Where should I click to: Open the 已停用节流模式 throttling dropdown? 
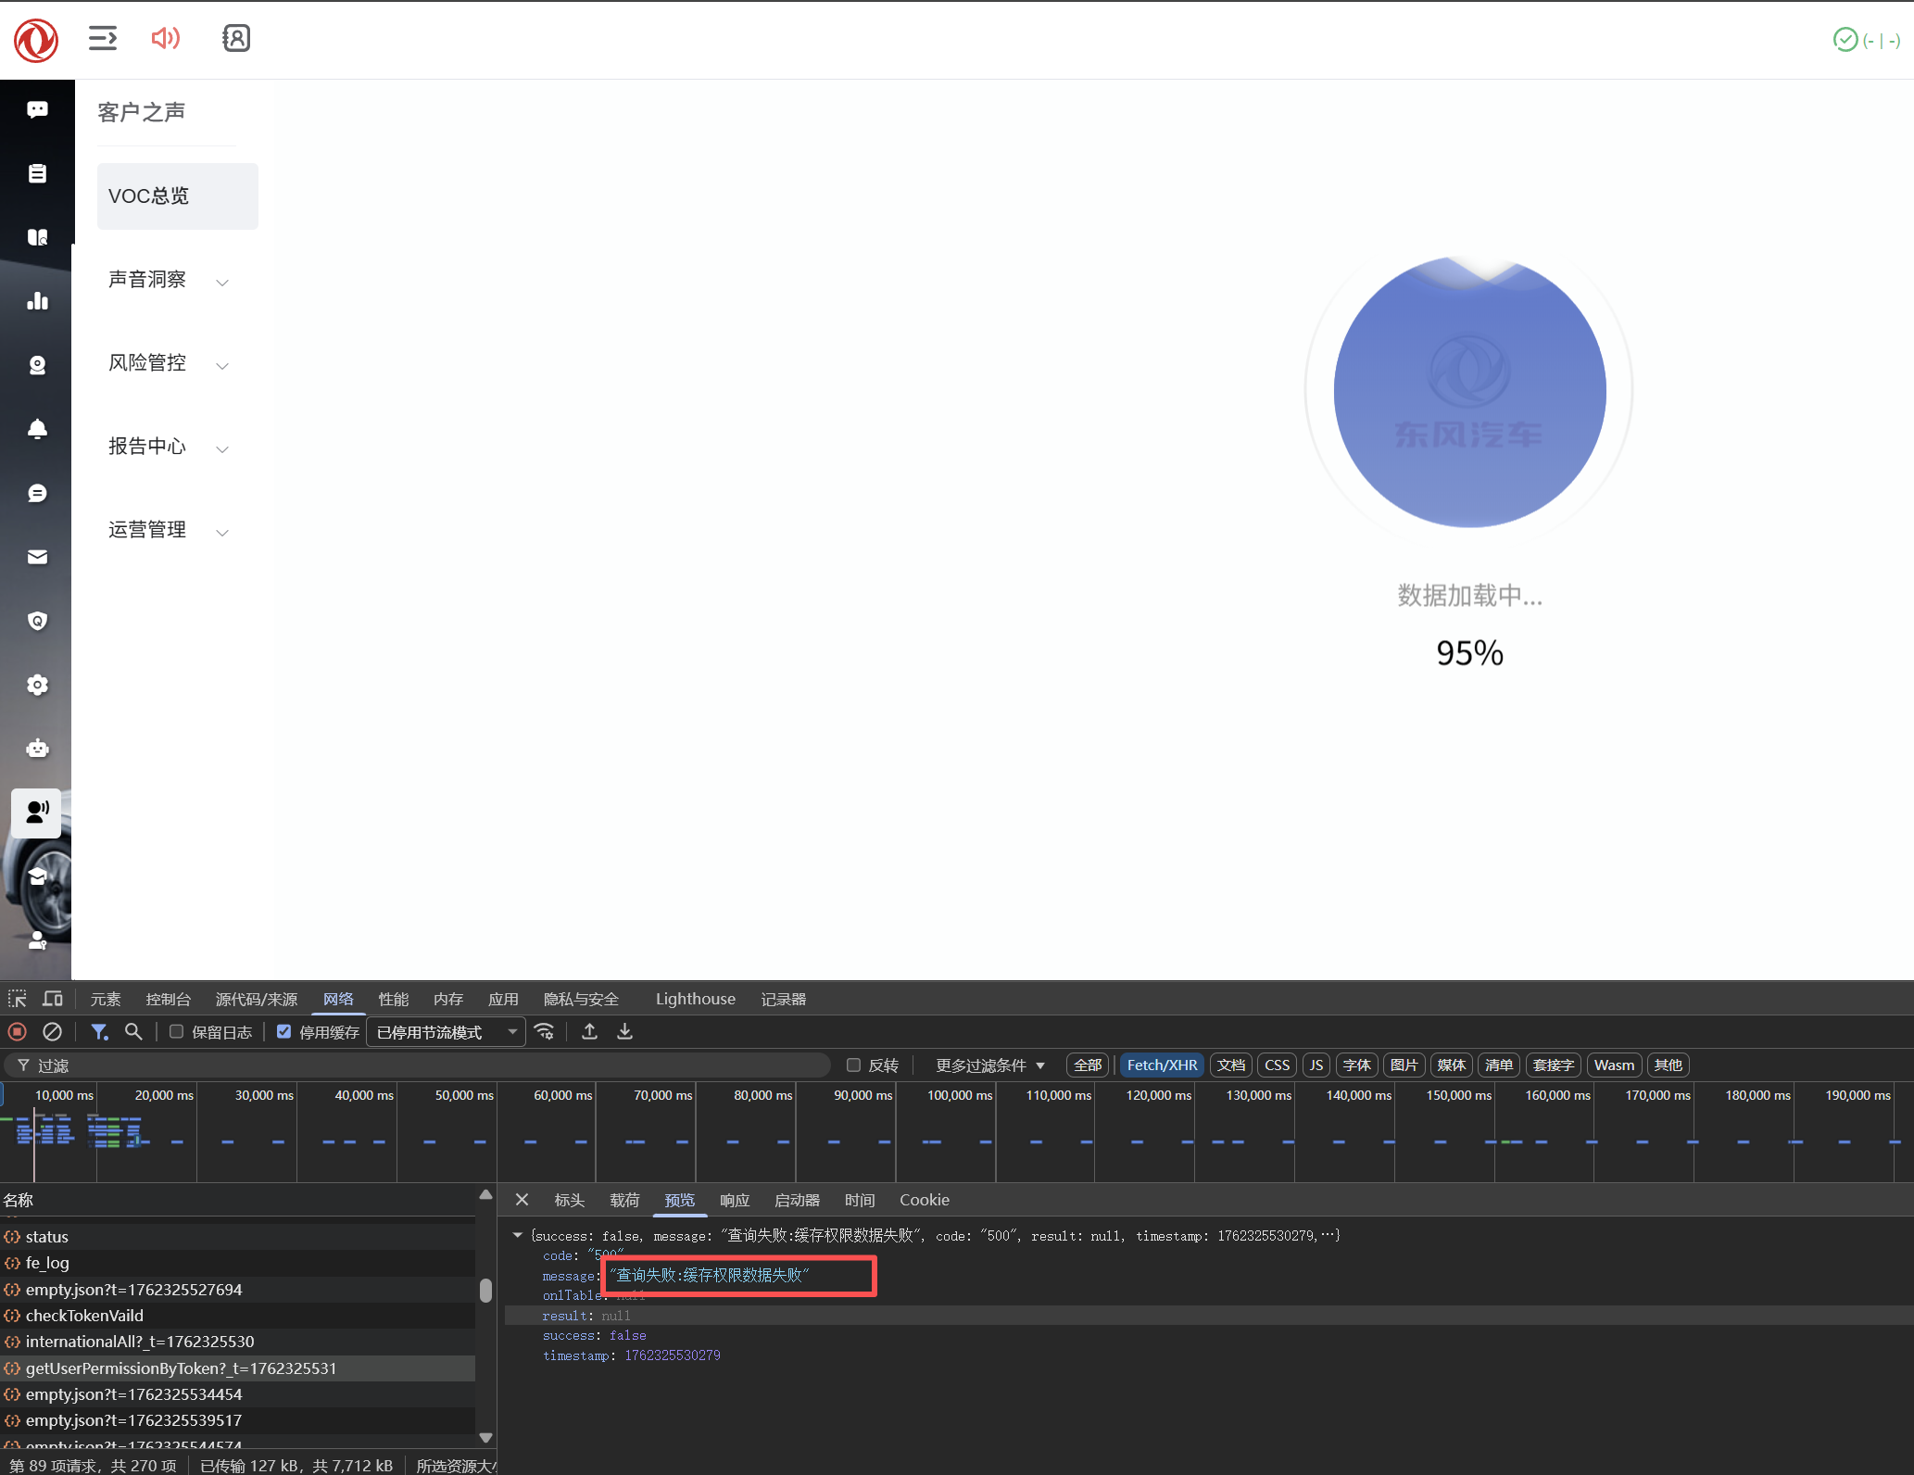(446, 1032)
